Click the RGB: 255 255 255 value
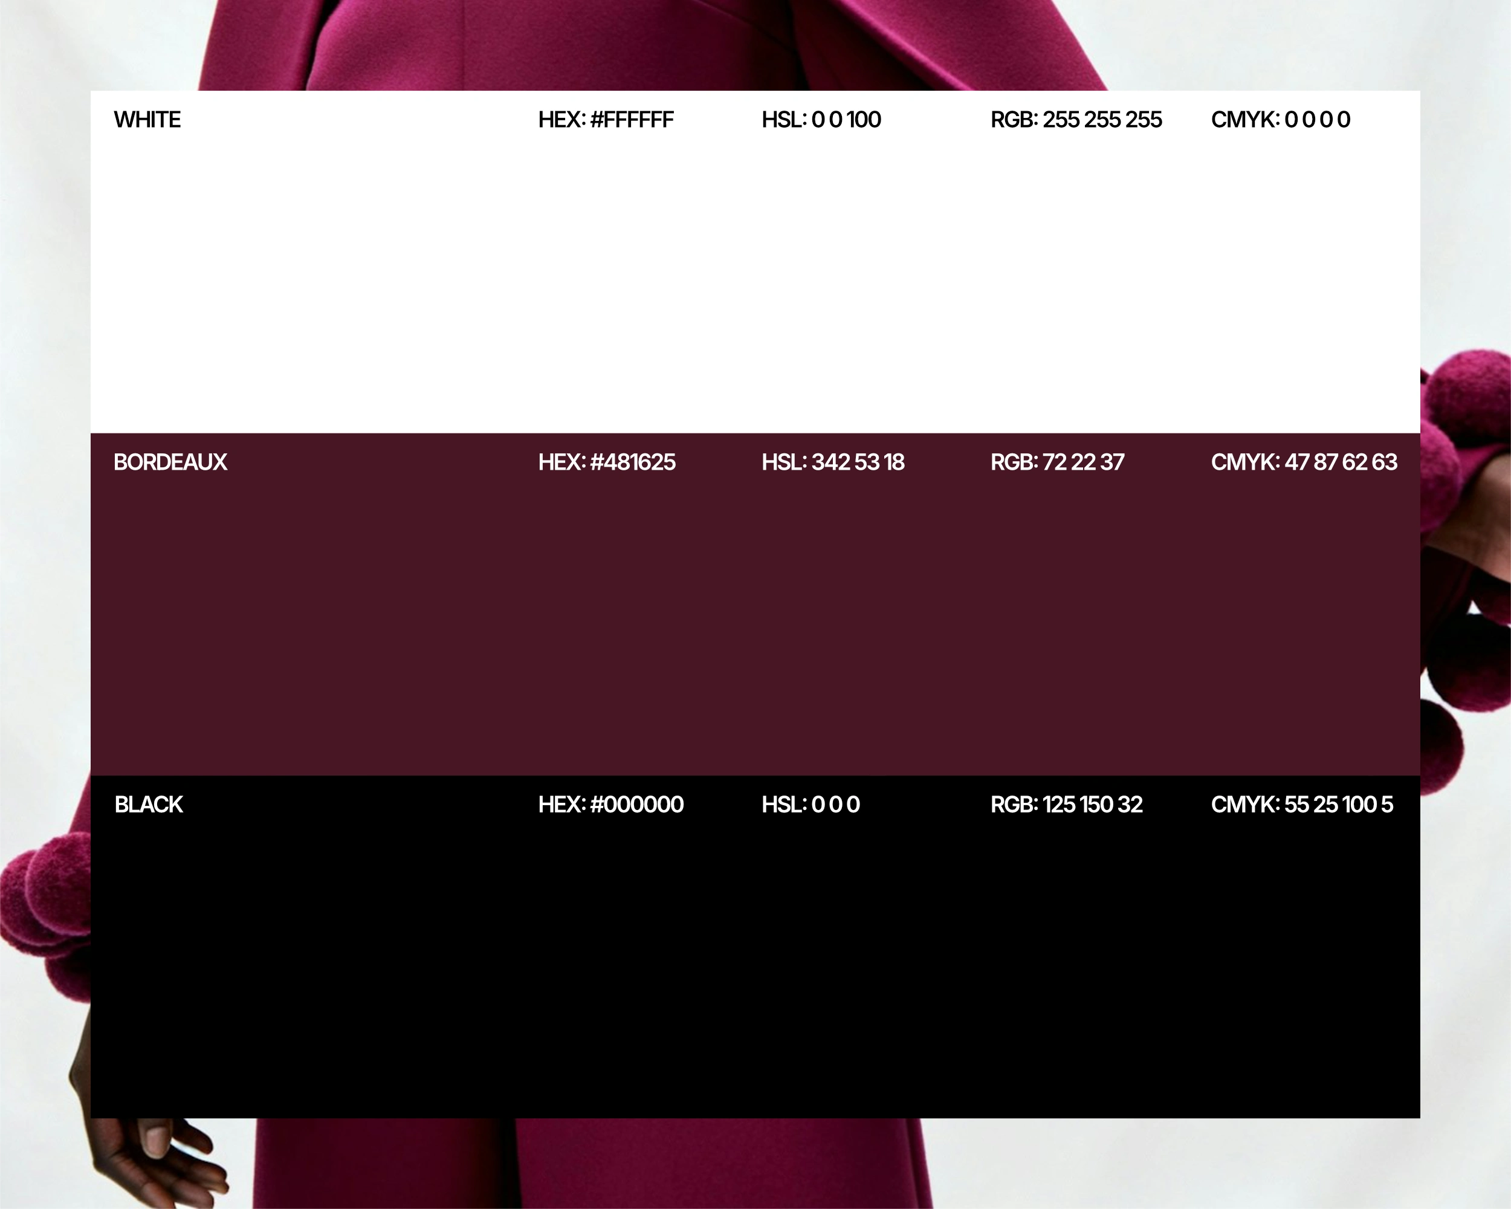The width and height of the screenshot is (1511, 1209). 1076,120
